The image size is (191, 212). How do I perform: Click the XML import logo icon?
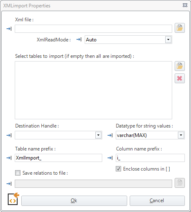point(13,199)
